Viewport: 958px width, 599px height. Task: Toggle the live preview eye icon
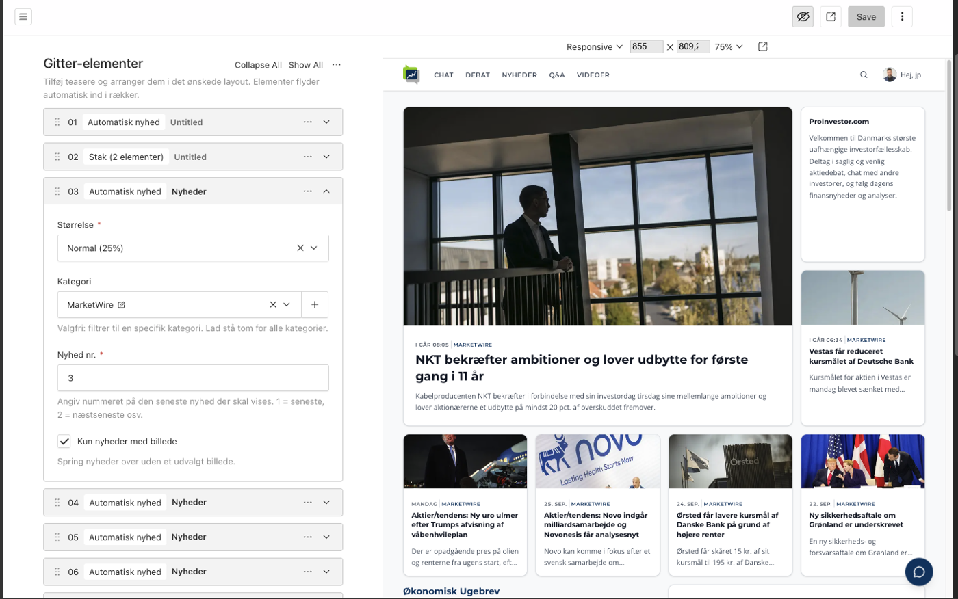click(803, 17)
